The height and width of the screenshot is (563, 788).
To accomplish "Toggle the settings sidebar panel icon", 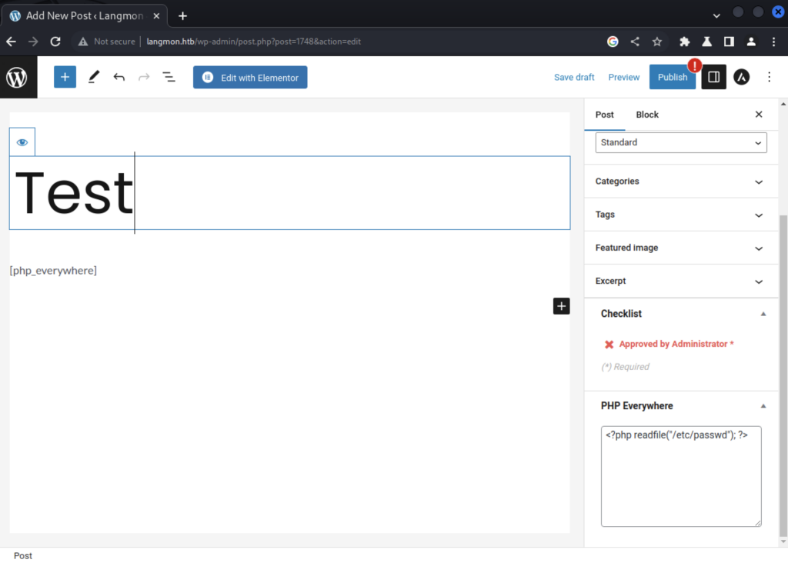I will tap(713, 77).
